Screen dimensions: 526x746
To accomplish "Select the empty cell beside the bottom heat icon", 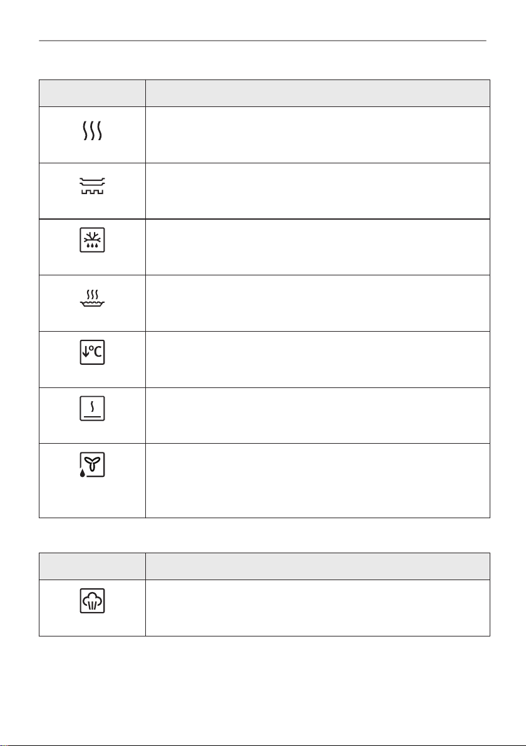I will click(317, 416).
